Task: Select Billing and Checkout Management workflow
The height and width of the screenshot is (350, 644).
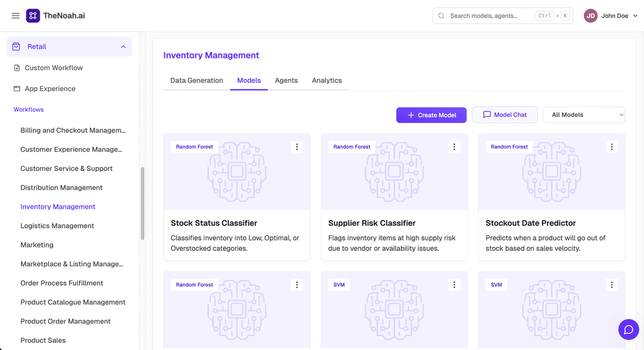Action: click(73, 130)
